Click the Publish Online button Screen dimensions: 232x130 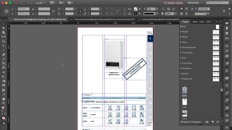[x=173, y=3]
